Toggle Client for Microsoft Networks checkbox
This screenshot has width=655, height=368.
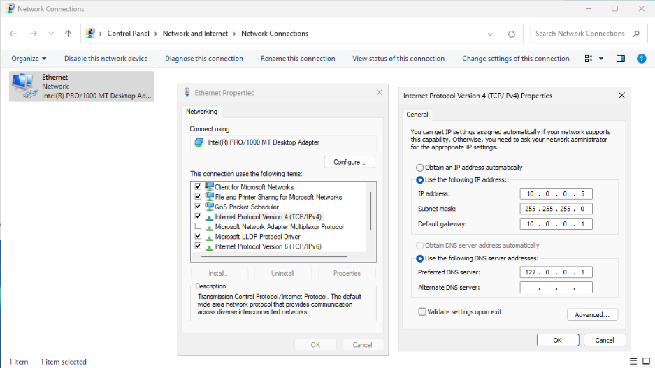click(198, 186)
